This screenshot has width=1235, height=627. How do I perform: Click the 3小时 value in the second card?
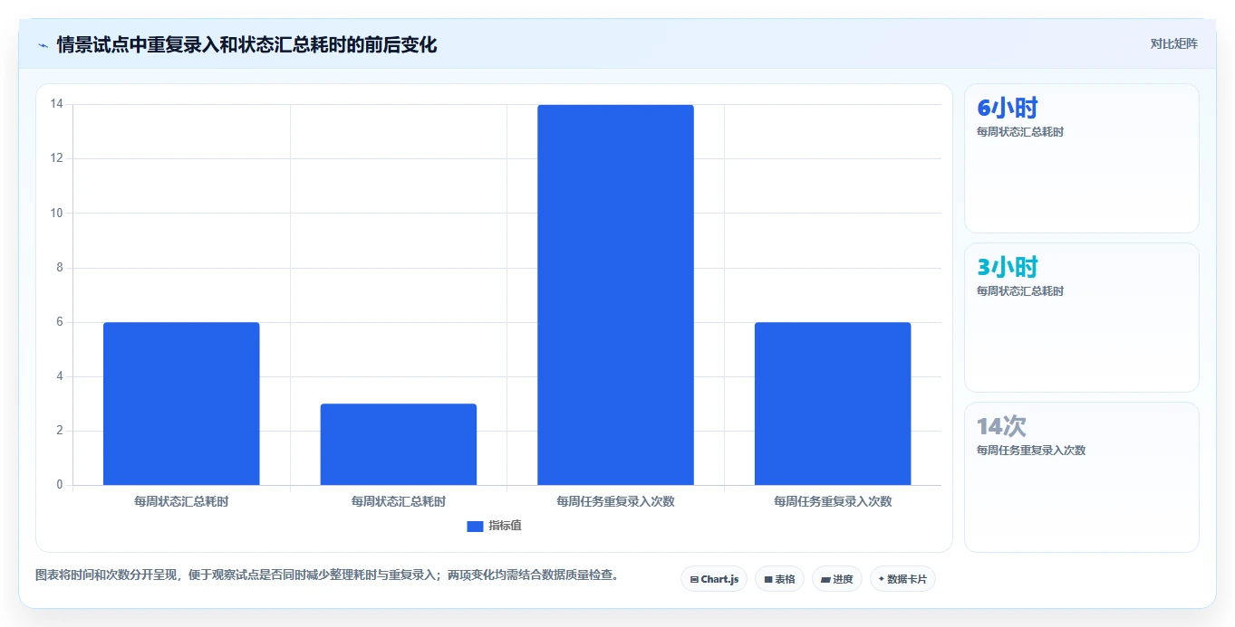[1007, 268]
